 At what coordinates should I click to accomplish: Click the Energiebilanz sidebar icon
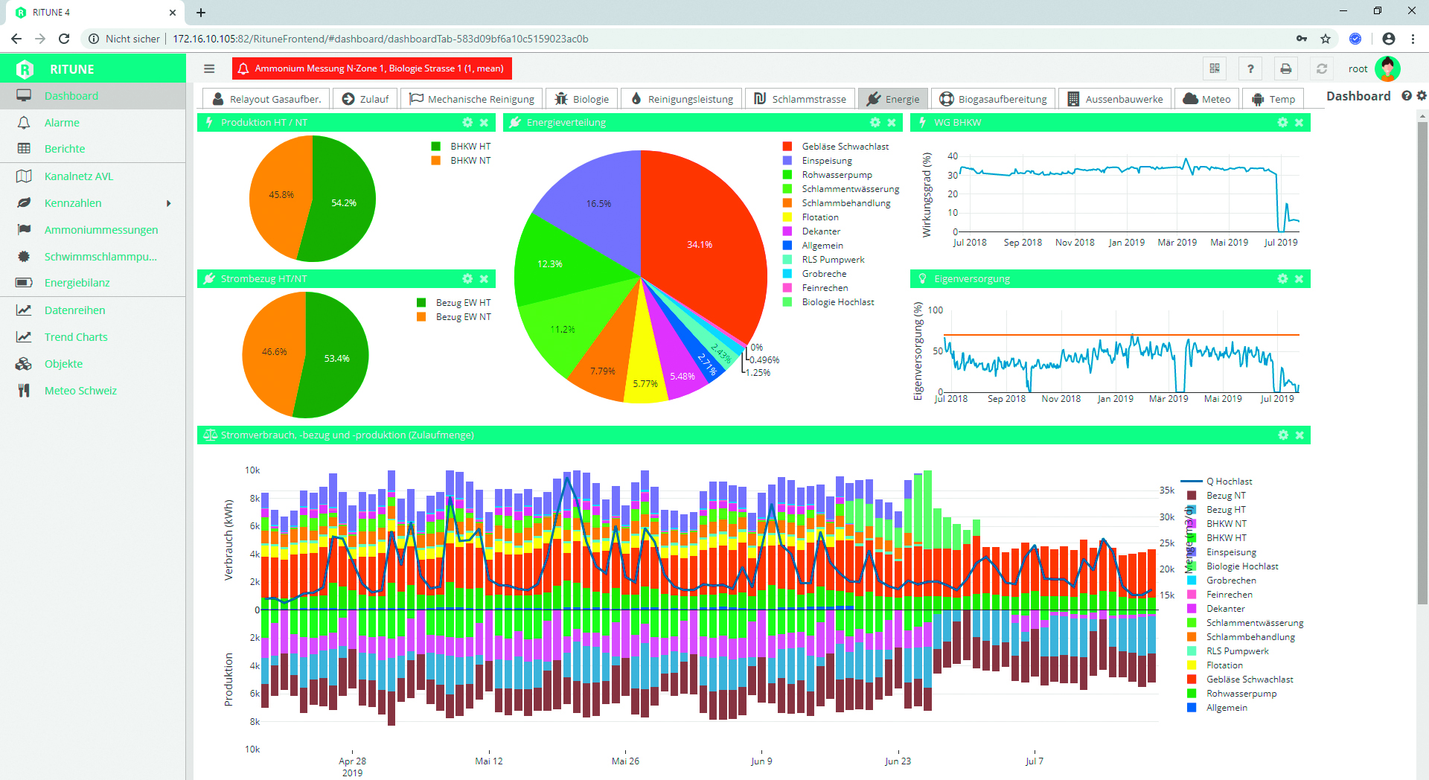[23, 283]
